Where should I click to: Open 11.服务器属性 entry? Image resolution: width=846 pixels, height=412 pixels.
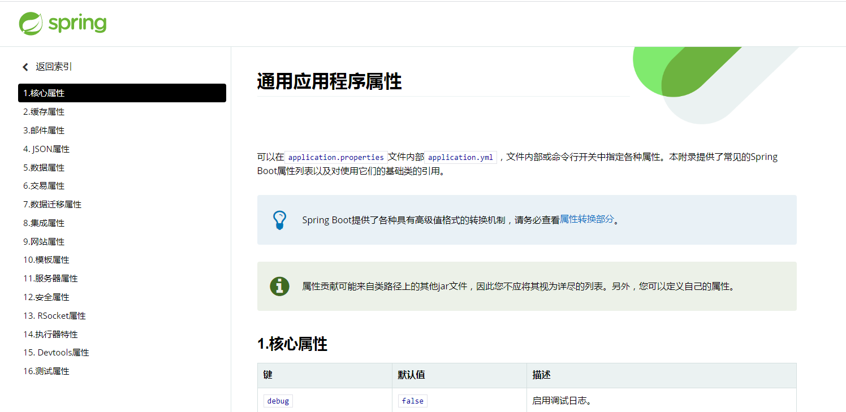(51, 279)
